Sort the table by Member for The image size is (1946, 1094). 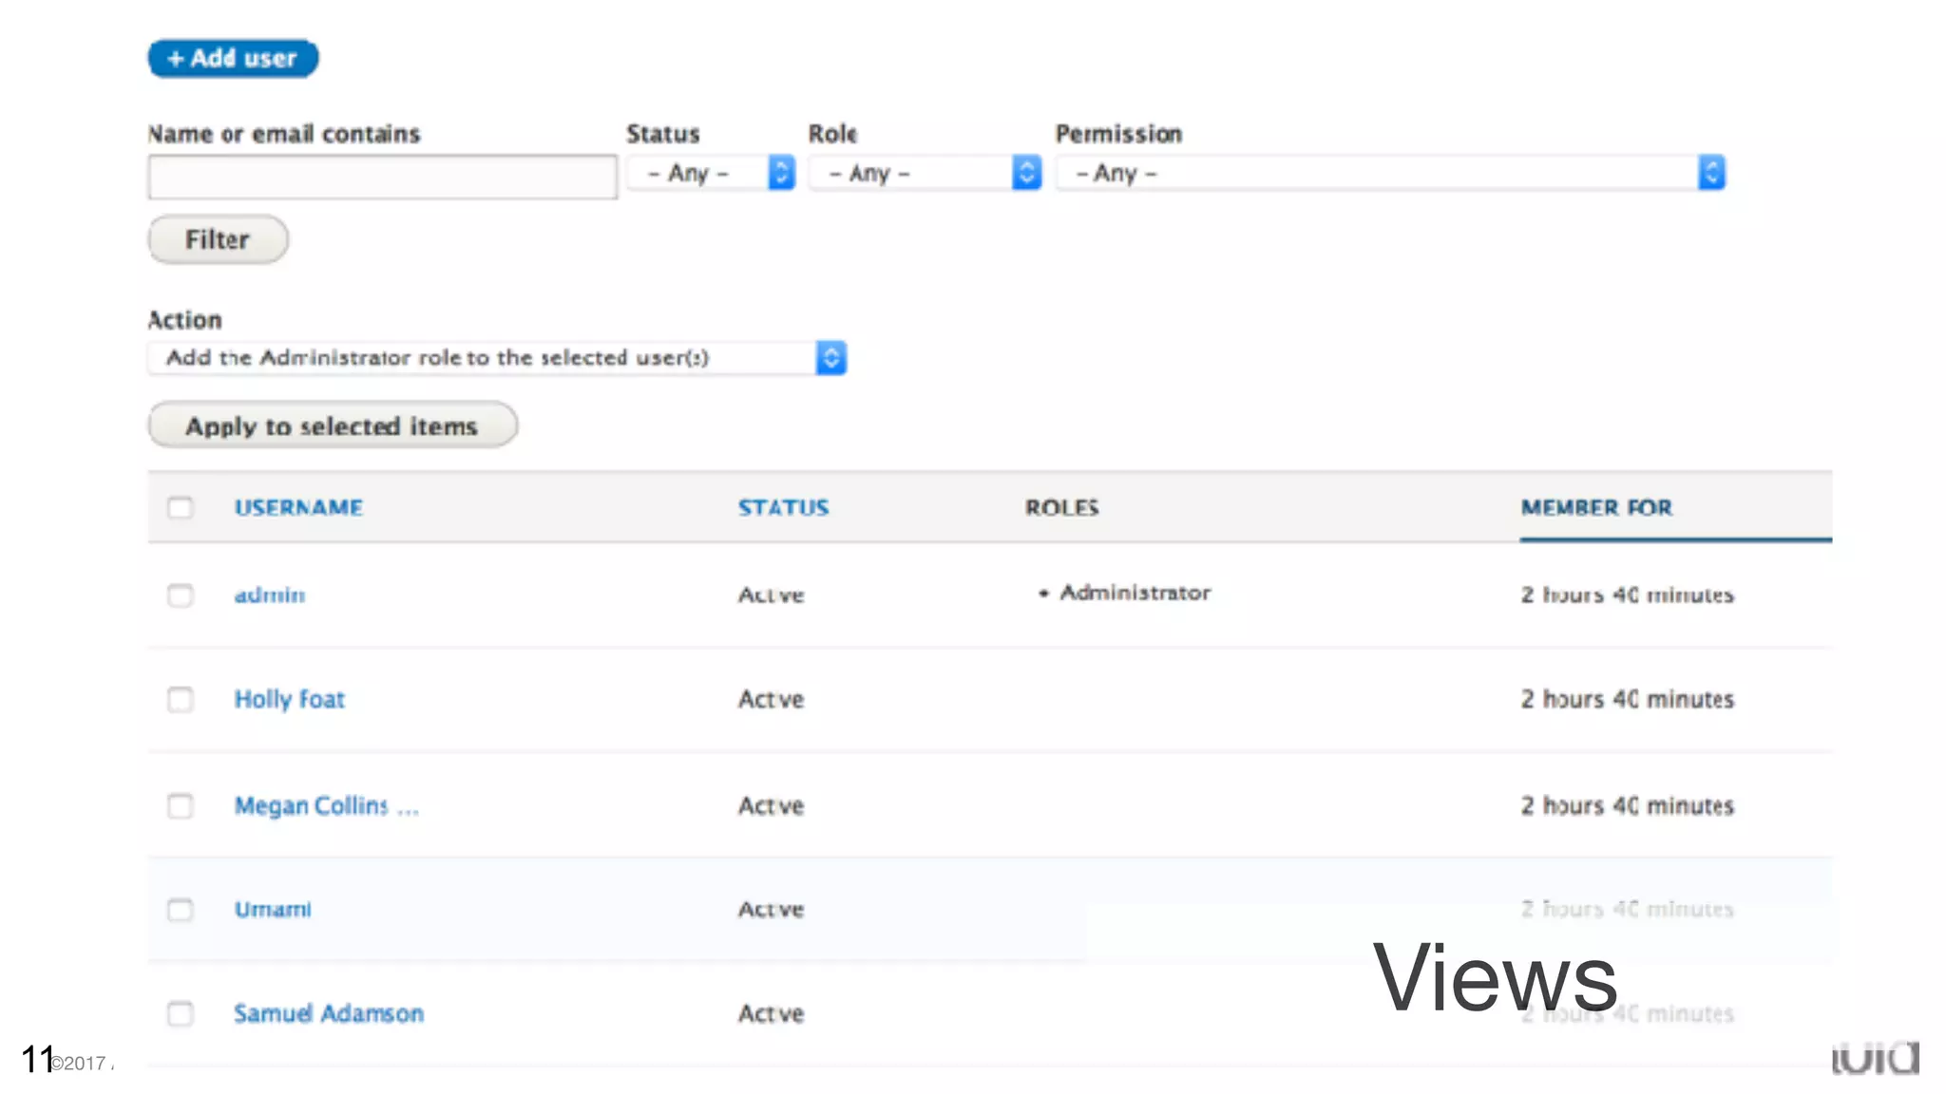pyautogui.click(x=1596, y=508)
